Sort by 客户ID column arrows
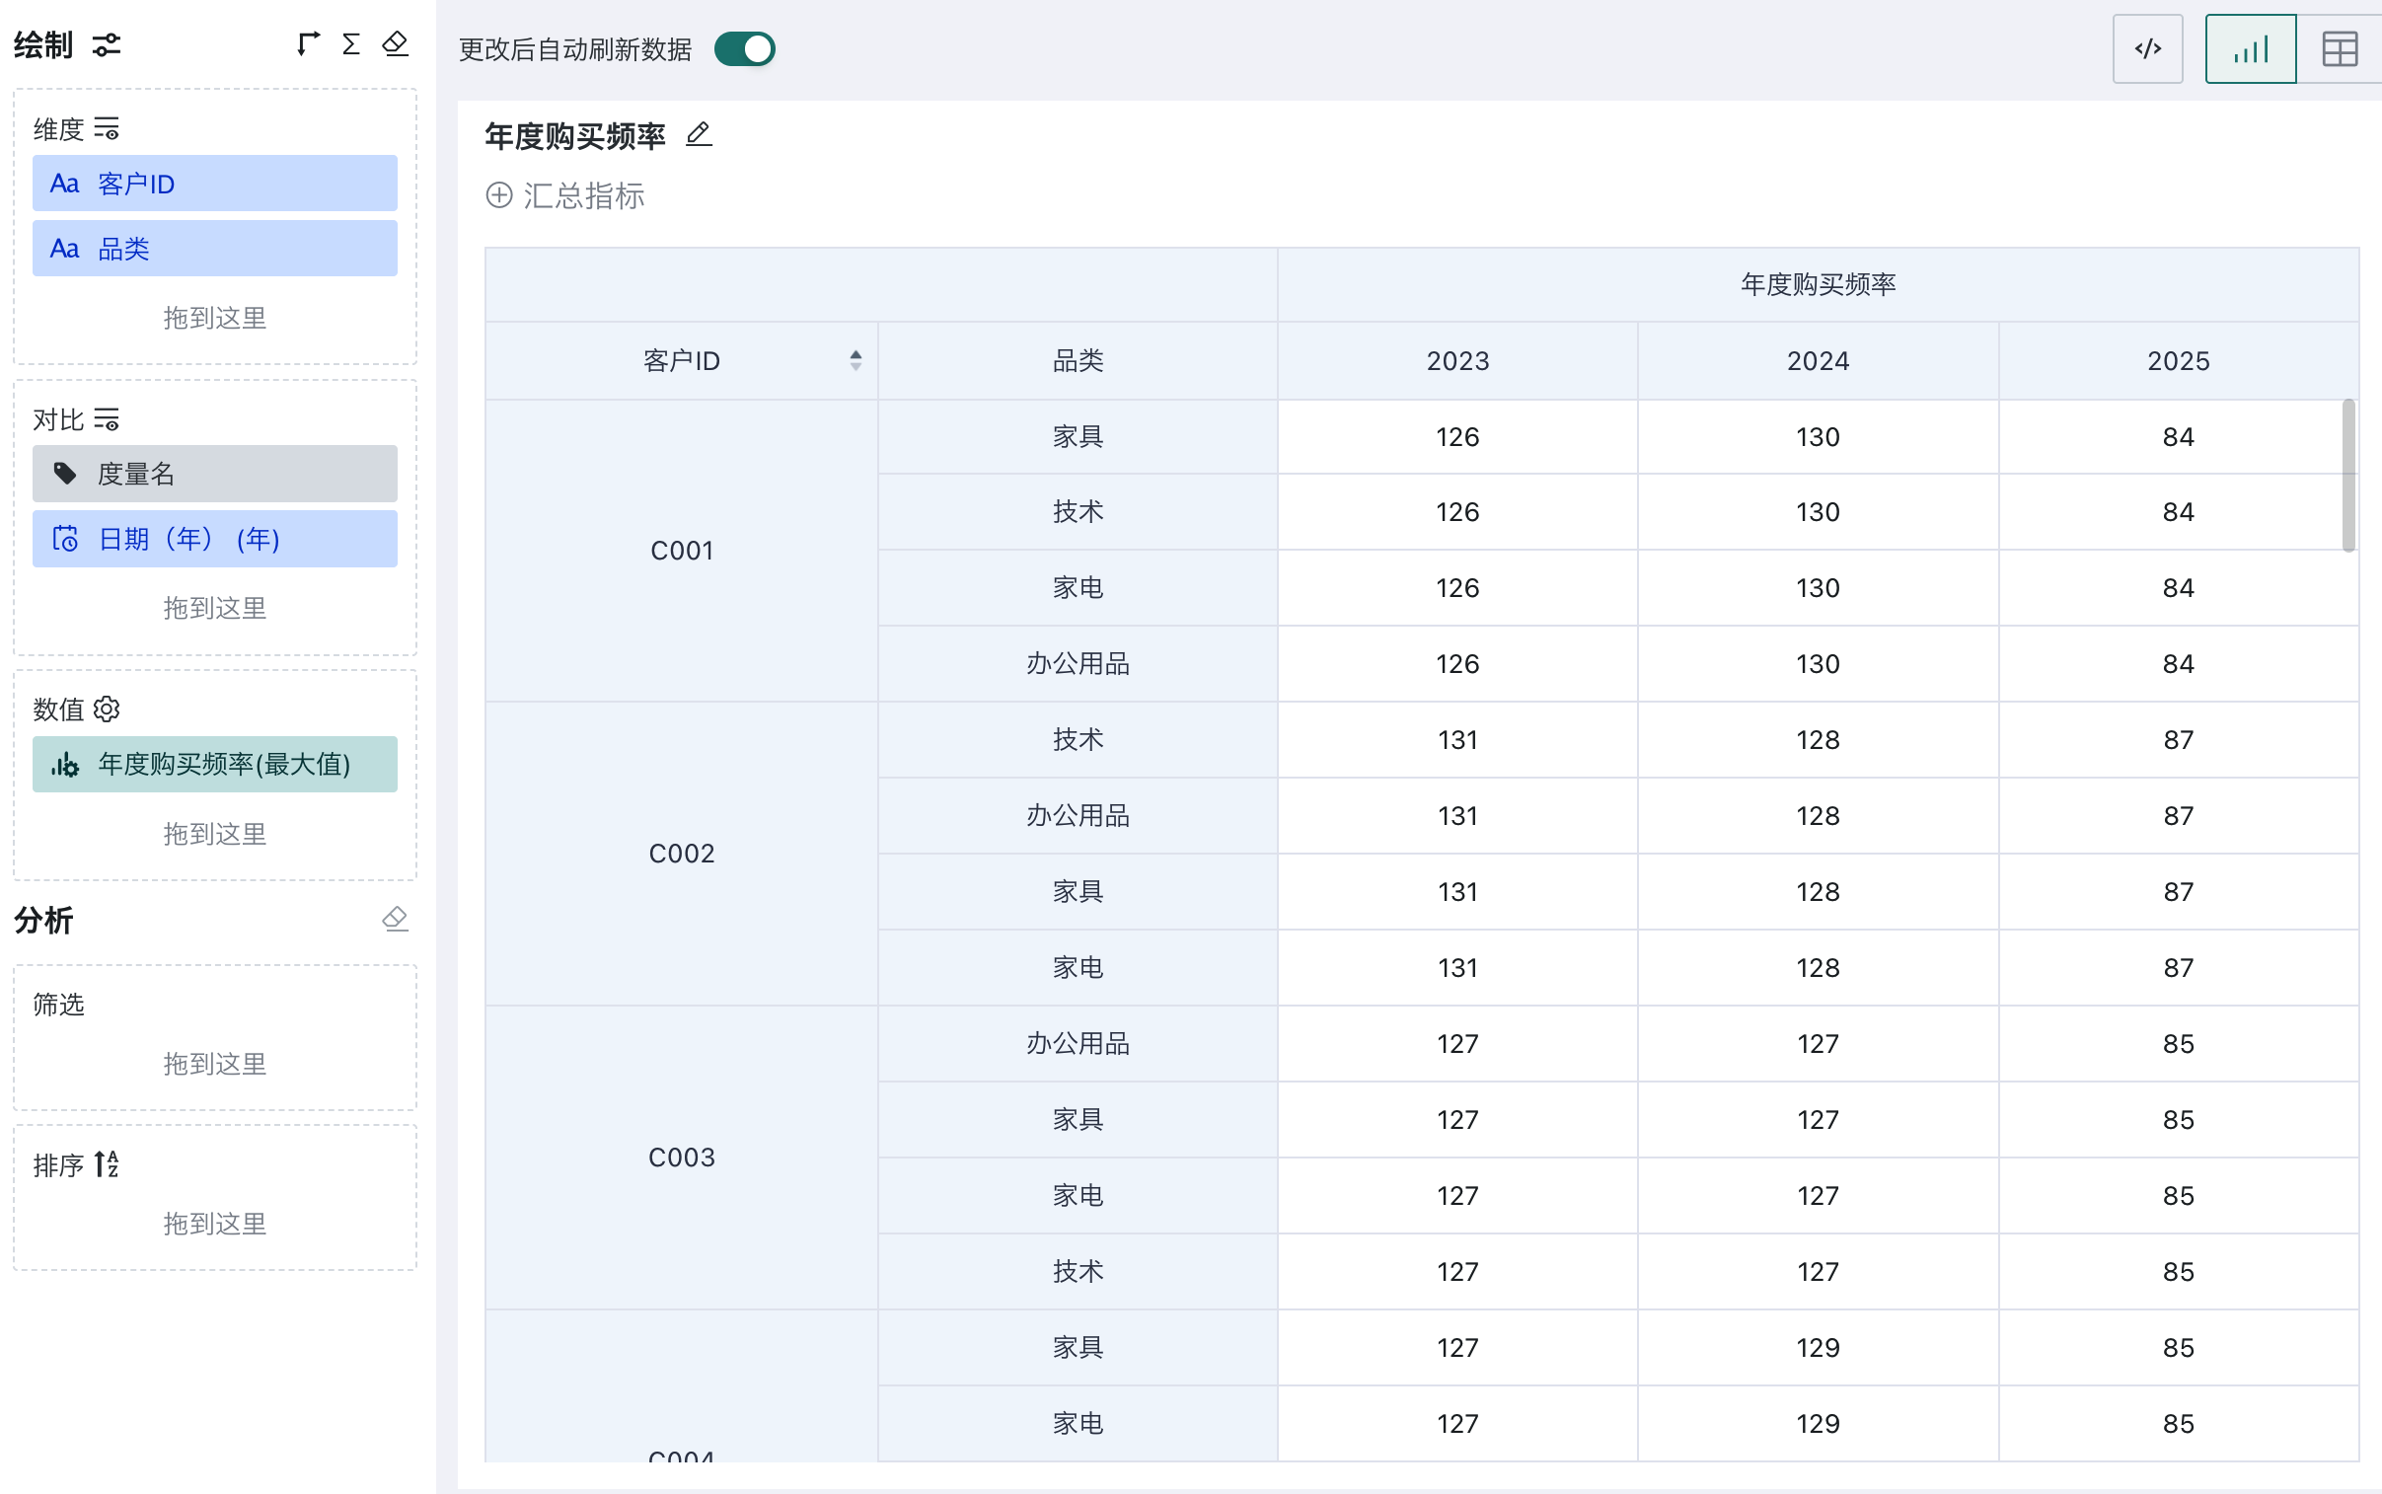The height and width of the screenshot is (1494, 2382). 856,360
